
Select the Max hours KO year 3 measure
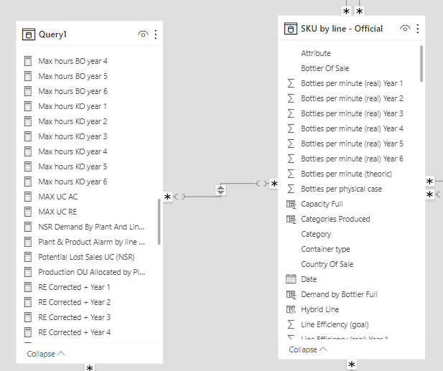click(x=73, y=136)
